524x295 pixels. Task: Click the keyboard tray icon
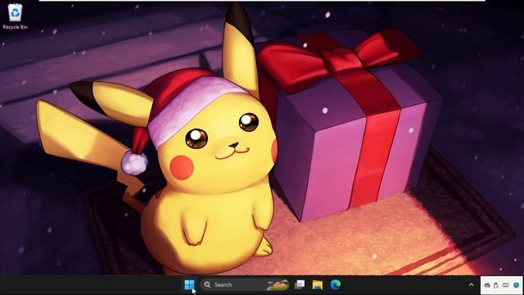[x=506, y=285]
